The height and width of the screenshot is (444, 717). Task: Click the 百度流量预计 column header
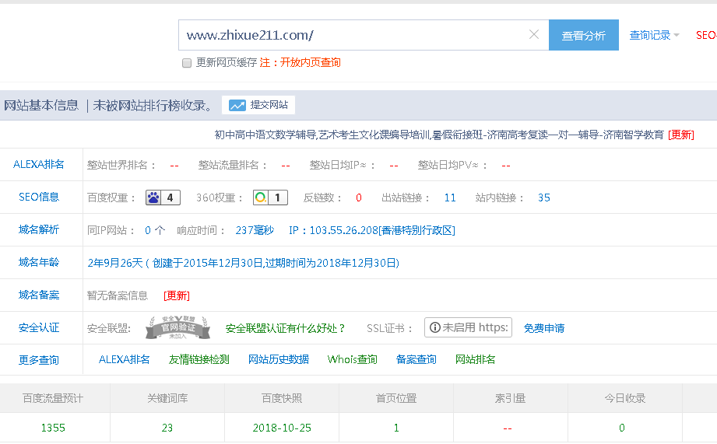pyautogui.click(x=53, y=398)
